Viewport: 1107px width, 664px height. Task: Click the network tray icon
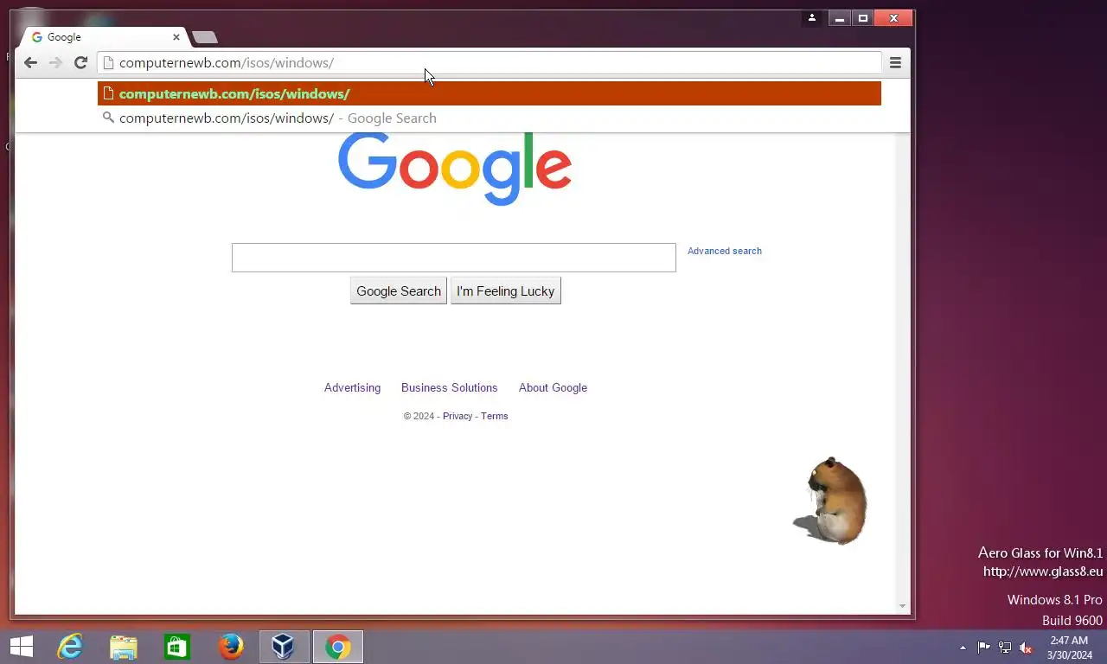[x=1005, y=648]
